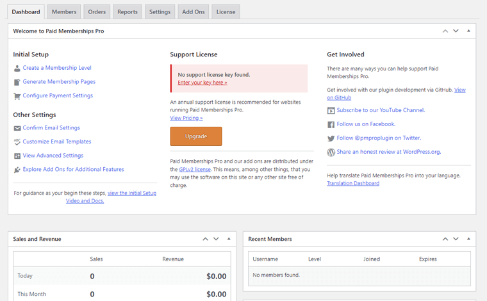Click the Twitter bird icon
Screen dimensions: 487x301
point(331,138)
